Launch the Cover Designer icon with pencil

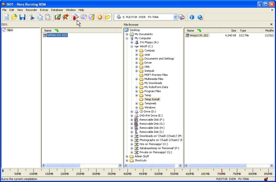click(x=58, y=17)
